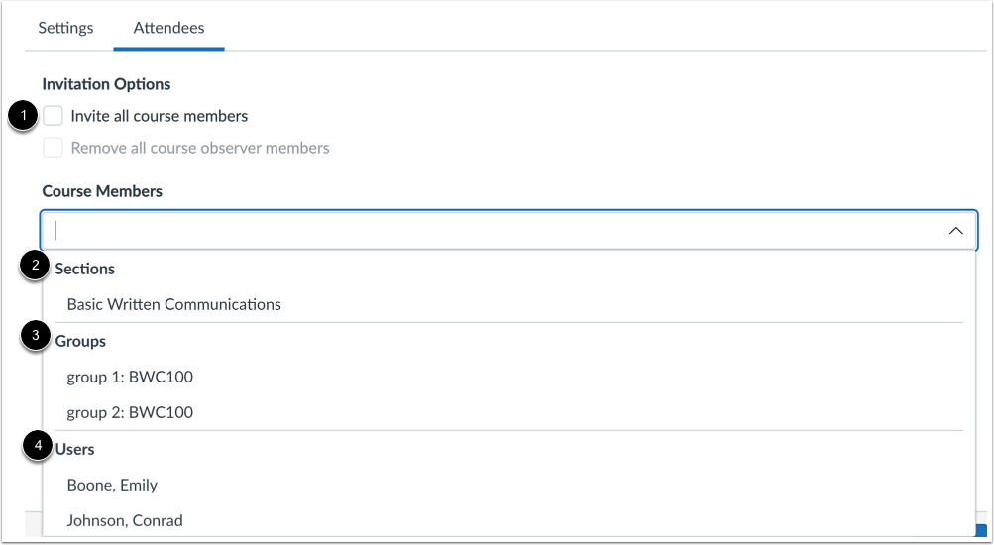Click the numbered callout badge 2

point(37,268)
